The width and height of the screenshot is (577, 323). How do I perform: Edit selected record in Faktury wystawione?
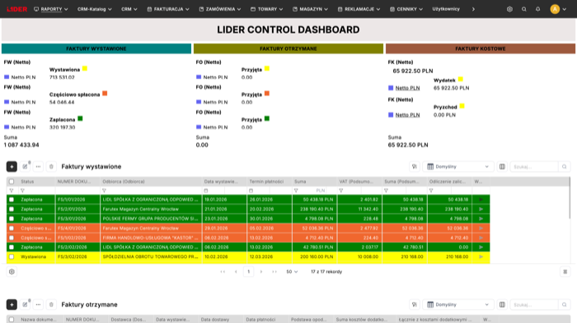[25, 167]
